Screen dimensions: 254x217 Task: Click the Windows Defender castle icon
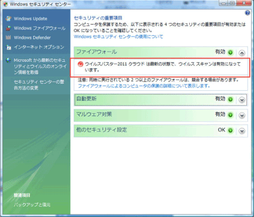[x=8, y=38]
